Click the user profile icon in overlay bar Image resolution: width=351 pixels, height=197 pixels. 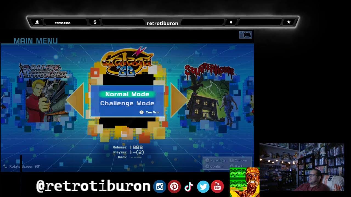tap(37, 22)
